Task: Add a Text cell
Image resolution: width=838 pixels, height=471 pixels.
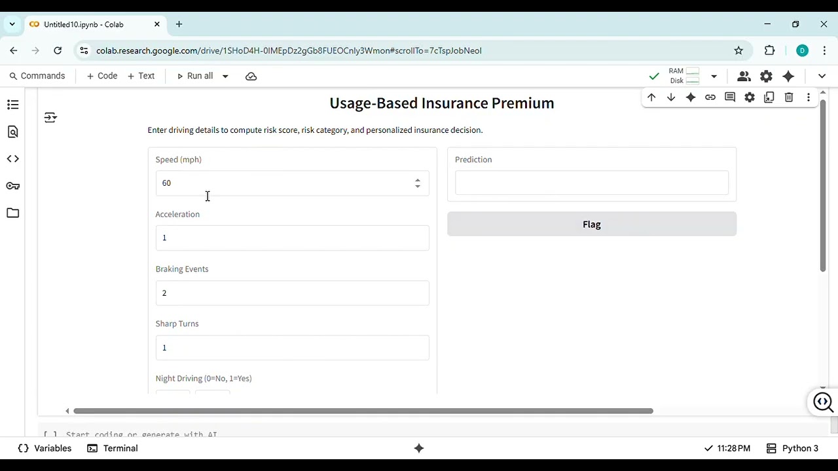Action: pos(141,76)
